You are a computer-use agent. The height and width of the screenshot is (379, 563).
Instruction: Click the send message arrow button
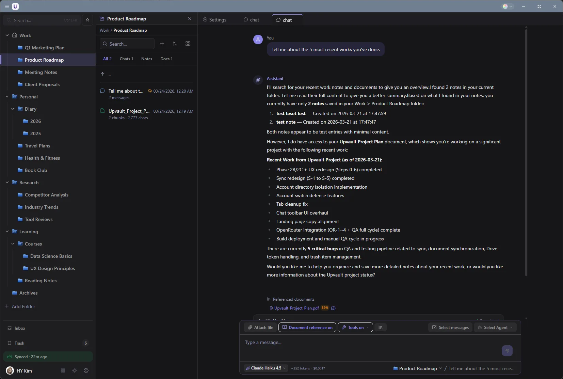[507, 351]
